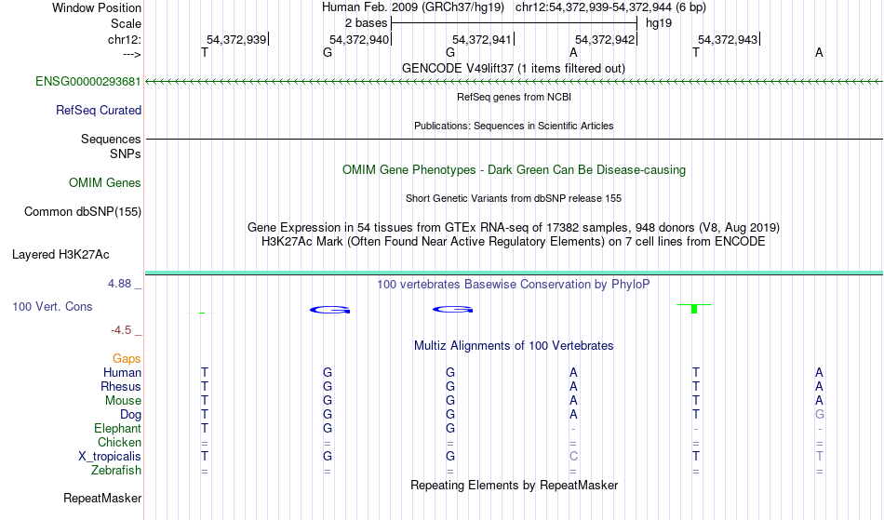Click the OMIM Gene Phenotypes title
The width and height of the screenshot is (884, 520).
click(x=514, y=170)
